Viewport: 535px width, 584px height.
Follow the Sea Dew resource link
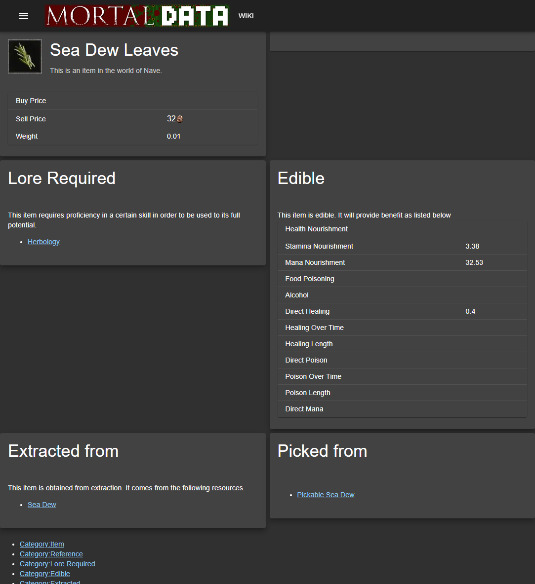(42, 505)
